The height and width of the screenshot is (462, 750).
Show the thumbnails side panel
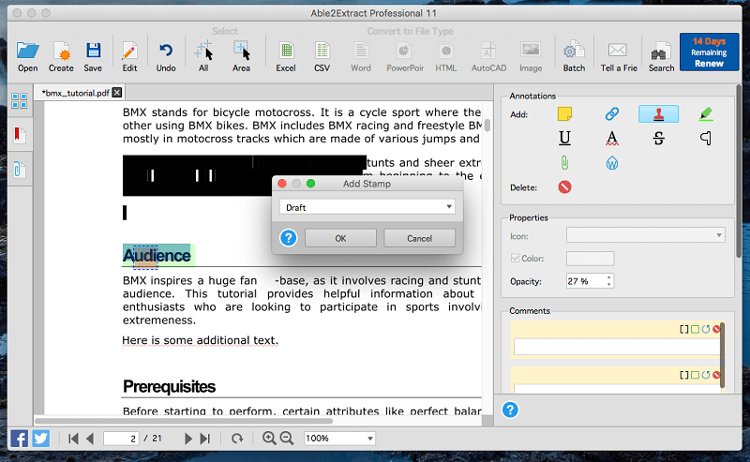pos(19,101)
